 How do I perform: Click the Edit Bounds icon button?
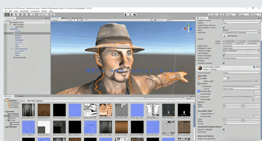click(x=225, y=36)
